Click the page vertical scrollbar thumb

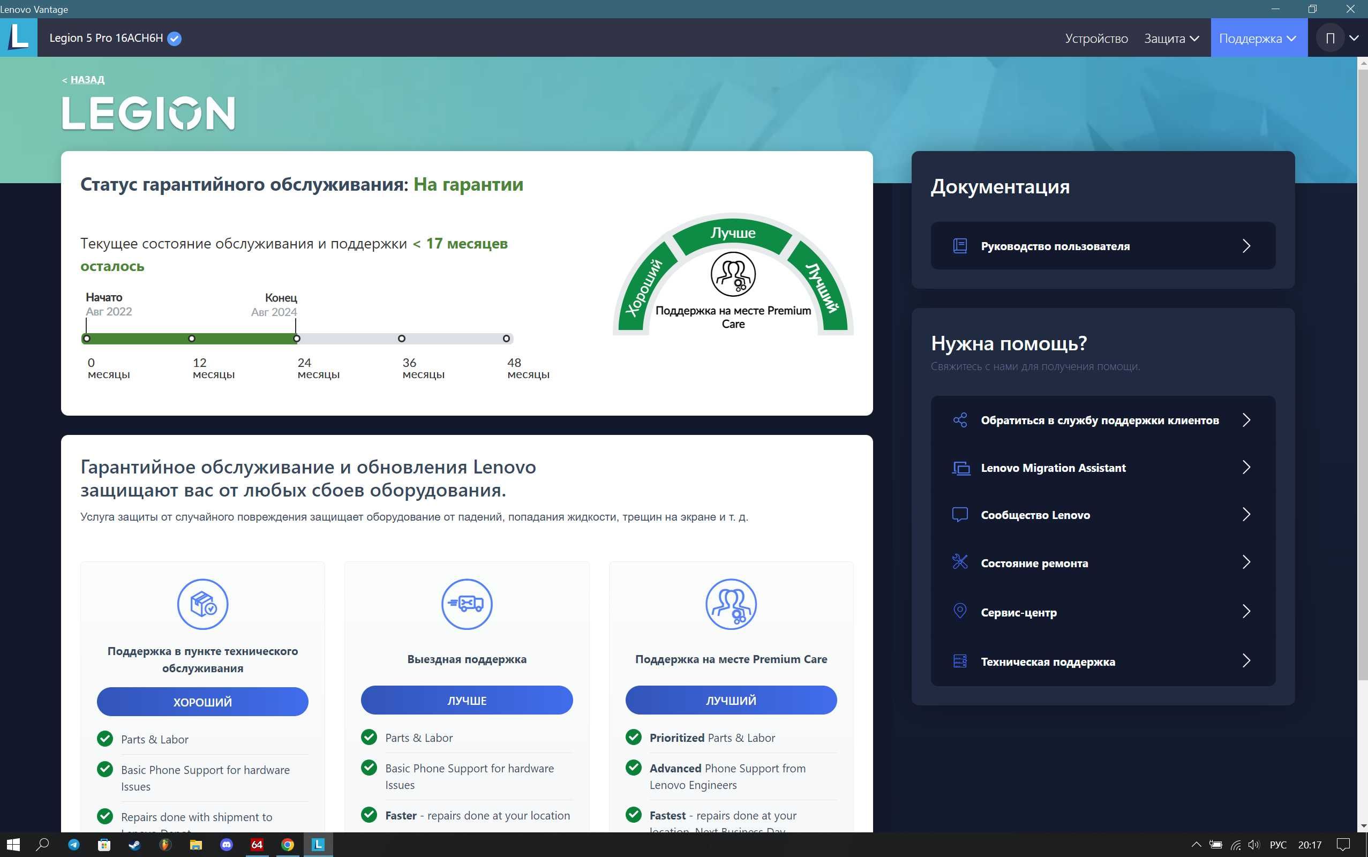[1362, 374]
